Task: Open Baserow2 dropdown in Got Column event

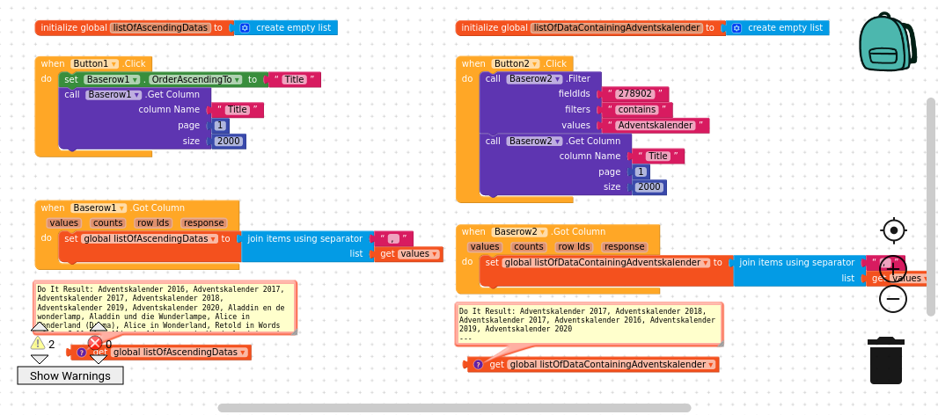Action: tap(519, 232)
